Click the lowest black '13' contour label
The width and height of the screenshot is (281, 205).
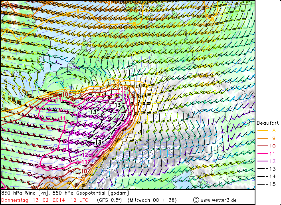pyautogui.click(x=98, y=143)
